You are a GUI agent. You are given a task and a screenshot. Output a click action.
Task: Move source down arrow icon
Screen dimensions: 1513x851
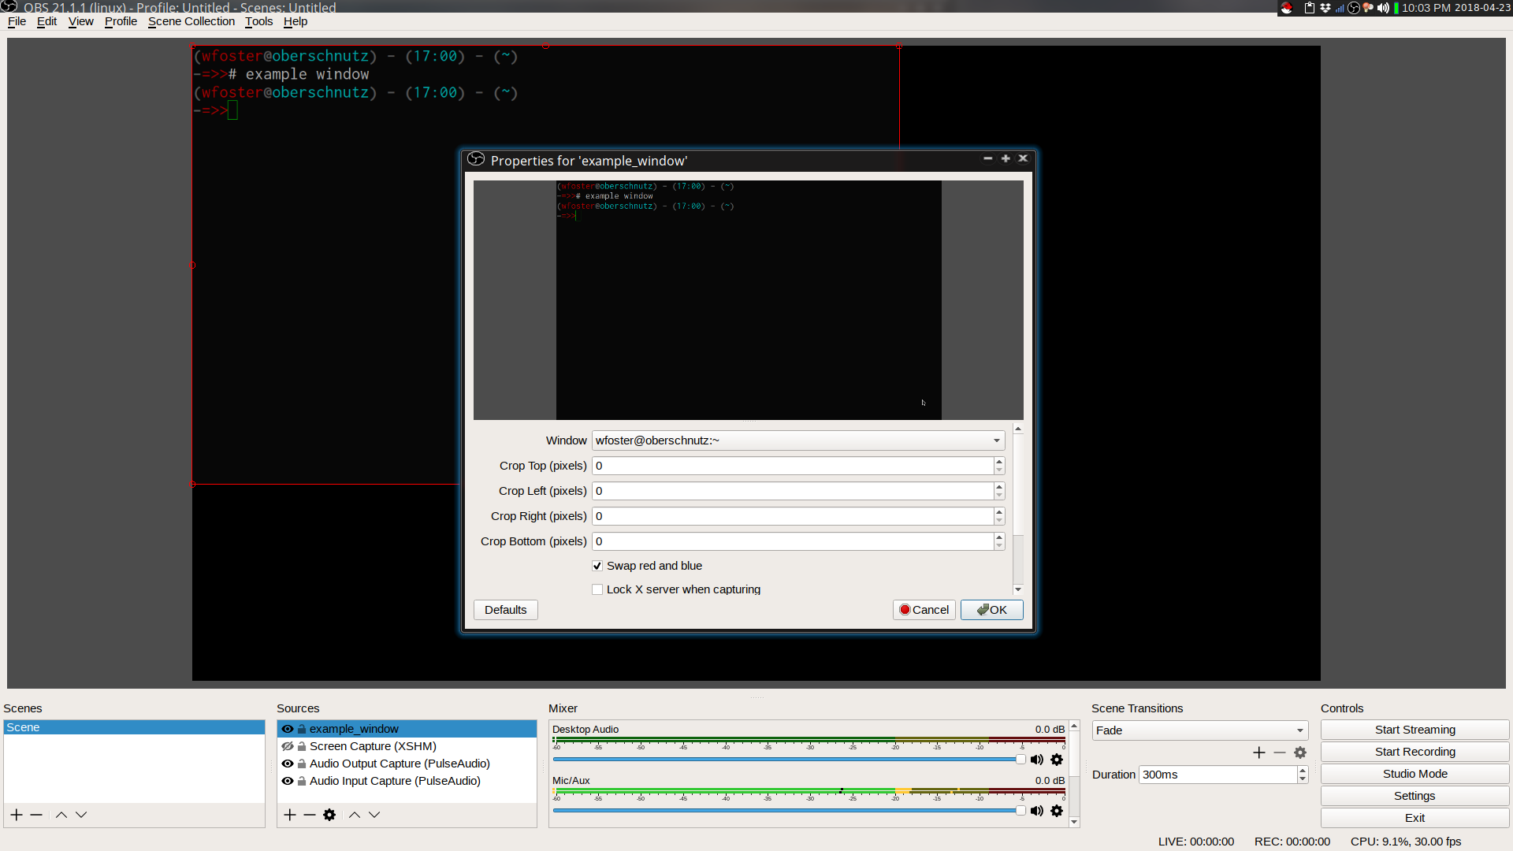(x=374, y=815)
